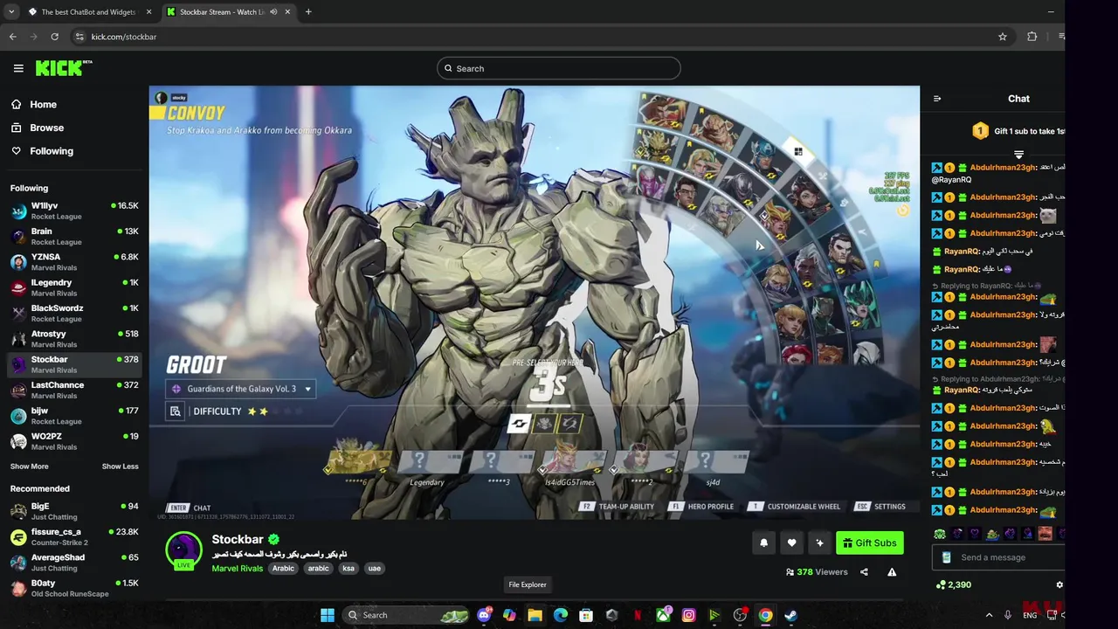Reload the page
Image resolution: width=1118 pixels, height=629 pixels.
(x=55, y=37)
